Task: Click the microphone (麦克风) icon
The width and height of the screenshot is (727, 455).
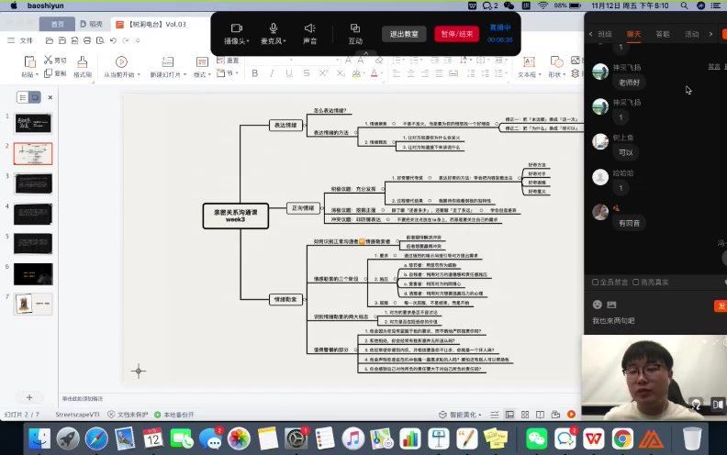Action: [x=274, y=28]
